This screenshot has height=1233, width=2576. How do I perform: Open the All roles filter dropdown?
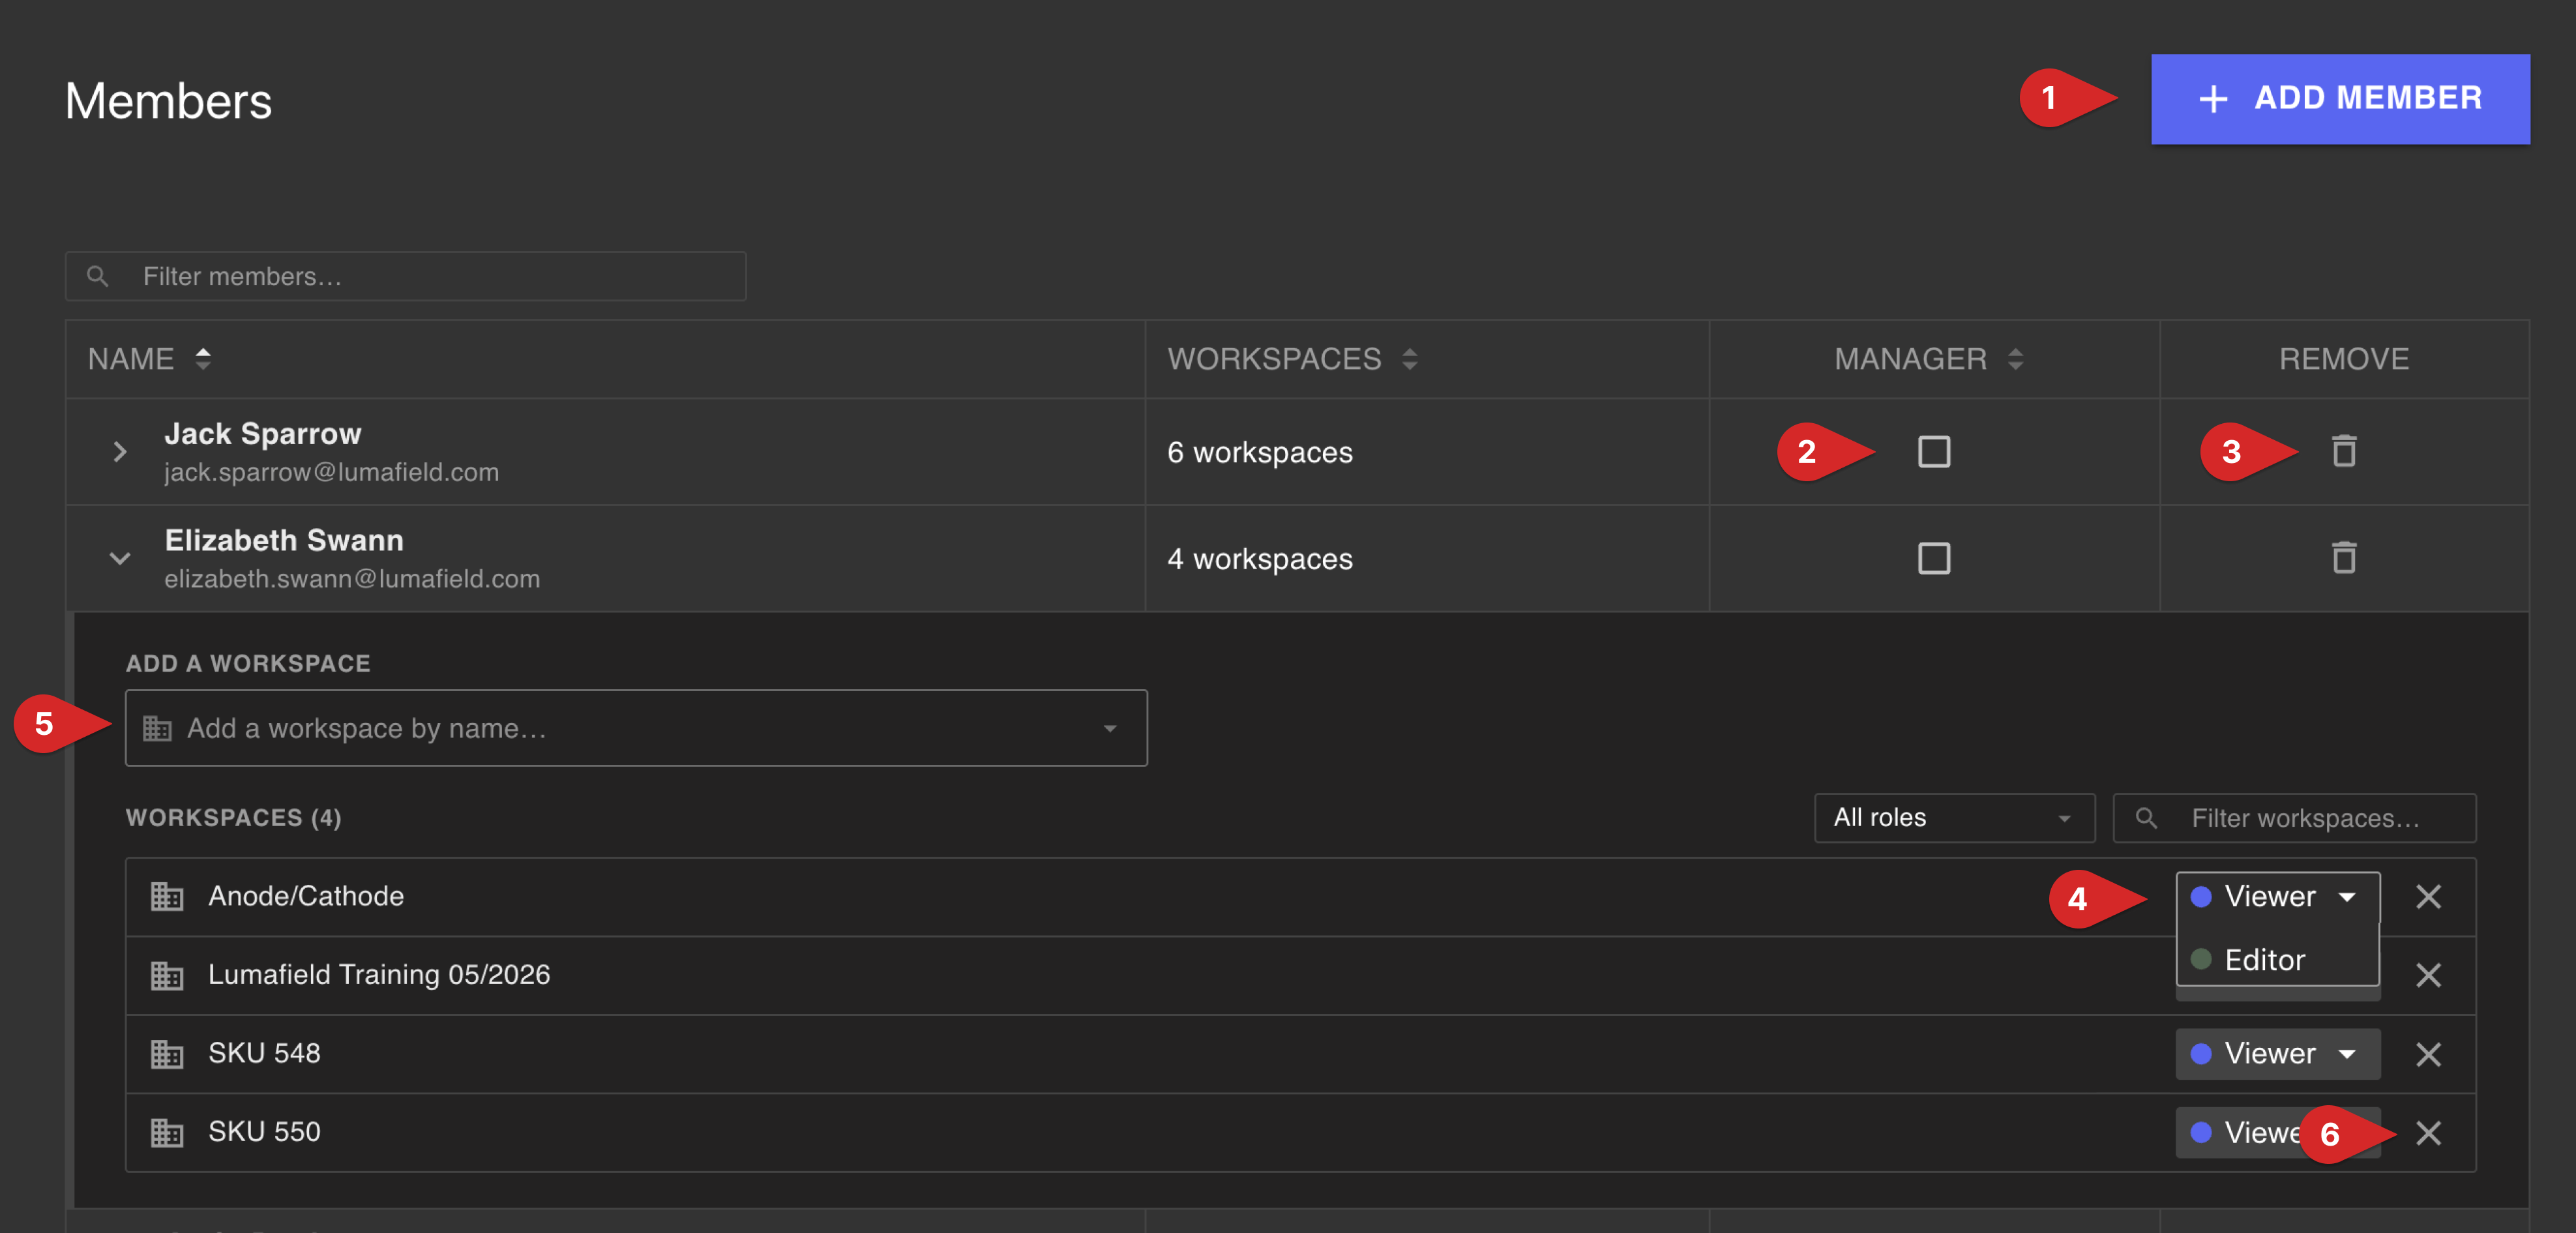(x=1954, y=818)
